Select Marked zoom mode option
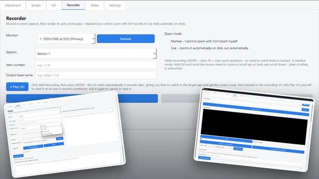319x179 pixels. coord(204,41)
